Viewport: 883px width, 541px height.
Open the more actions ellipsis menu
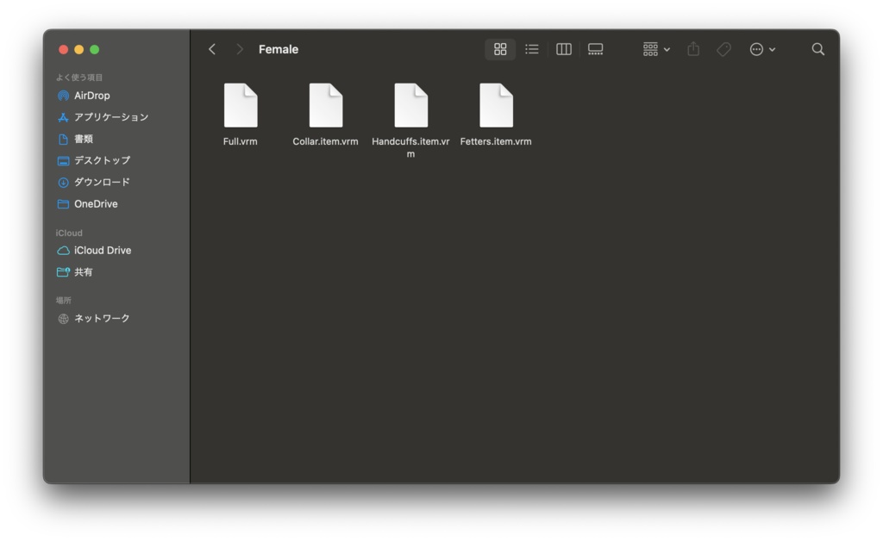tap(762, 49)
